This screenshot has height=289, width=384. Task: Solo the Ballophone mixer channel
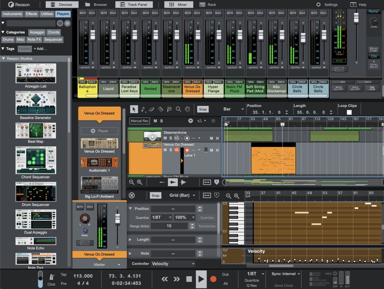(x=92, y=13)
